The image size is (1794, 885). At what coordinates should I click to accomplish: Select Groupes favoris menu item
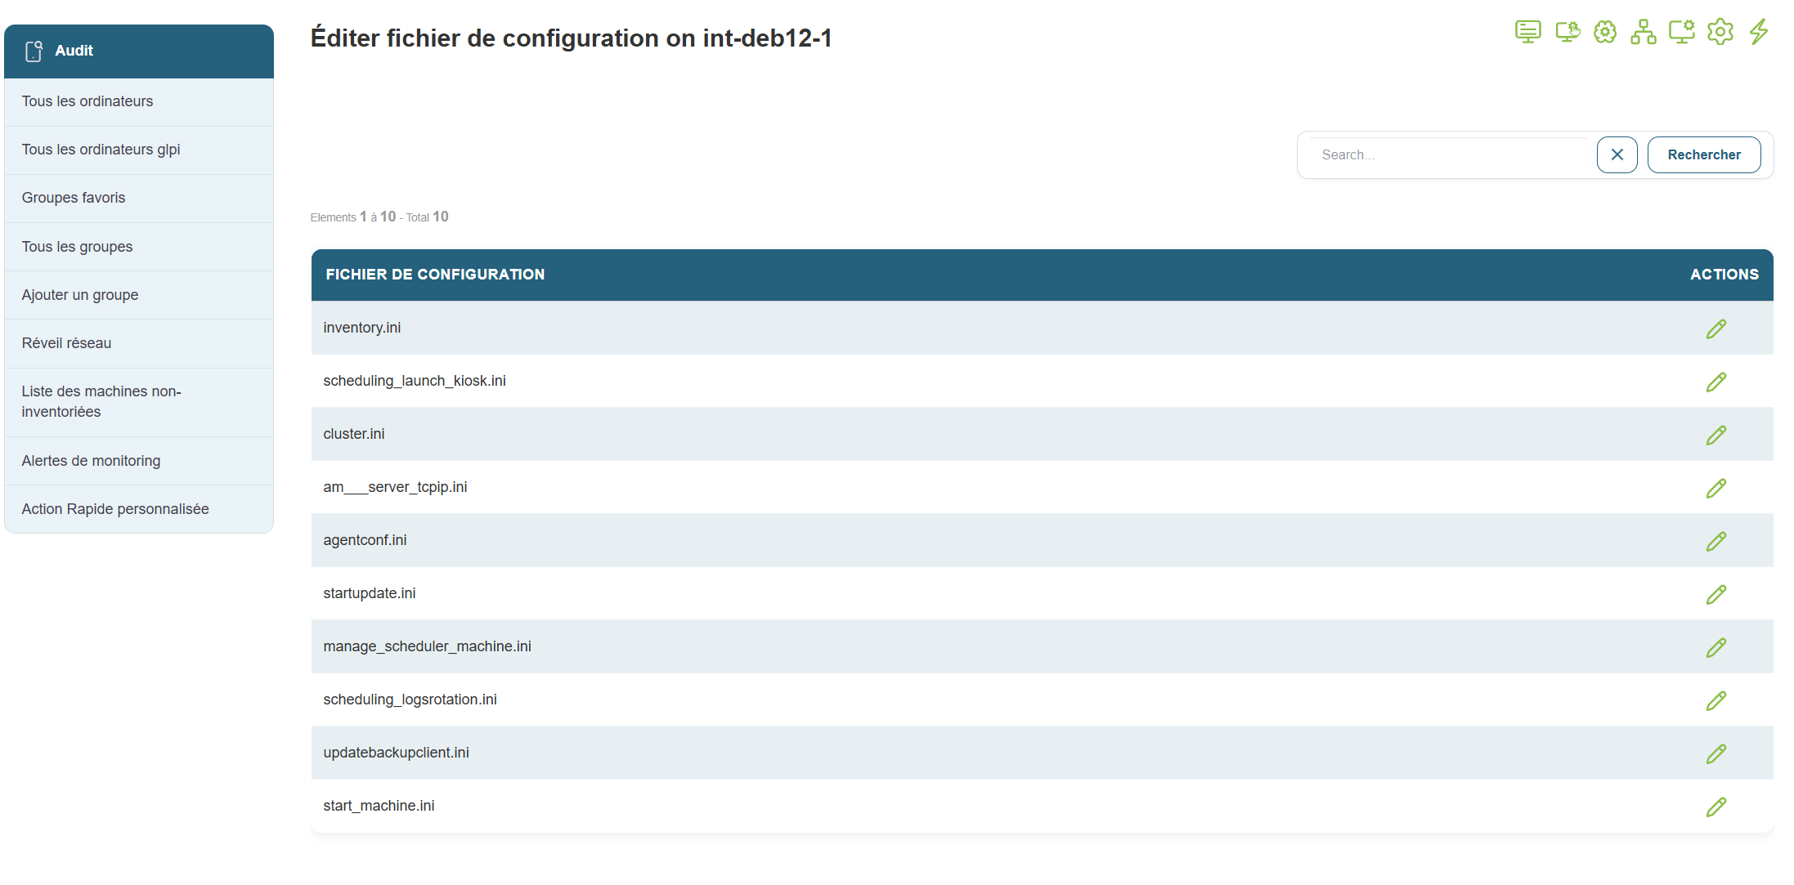pos(74,198)
